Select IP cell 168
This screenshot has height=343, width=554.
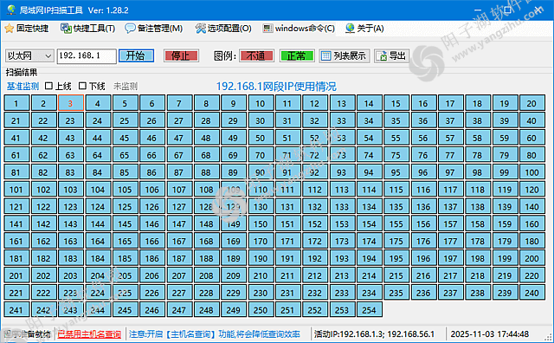pyautogui.click(x=206, y=242)
